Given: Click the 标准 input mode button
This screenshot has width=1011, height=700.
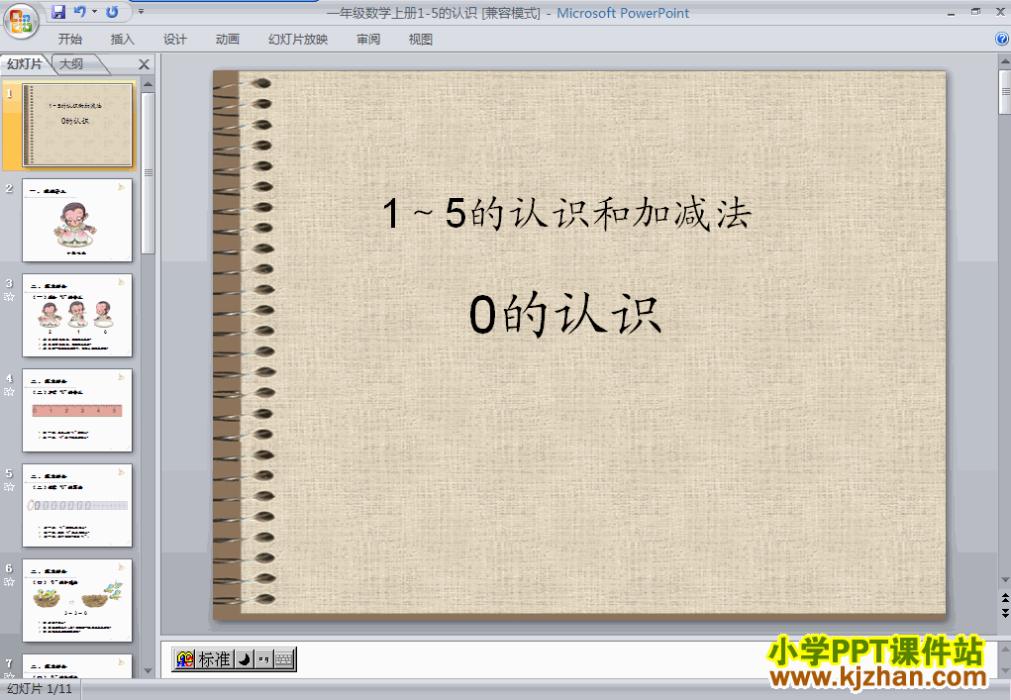Looking at the screenshot, I should point(214,658).
